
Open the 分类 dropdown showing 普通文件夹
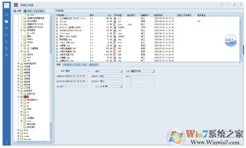[x=143, y=71]
